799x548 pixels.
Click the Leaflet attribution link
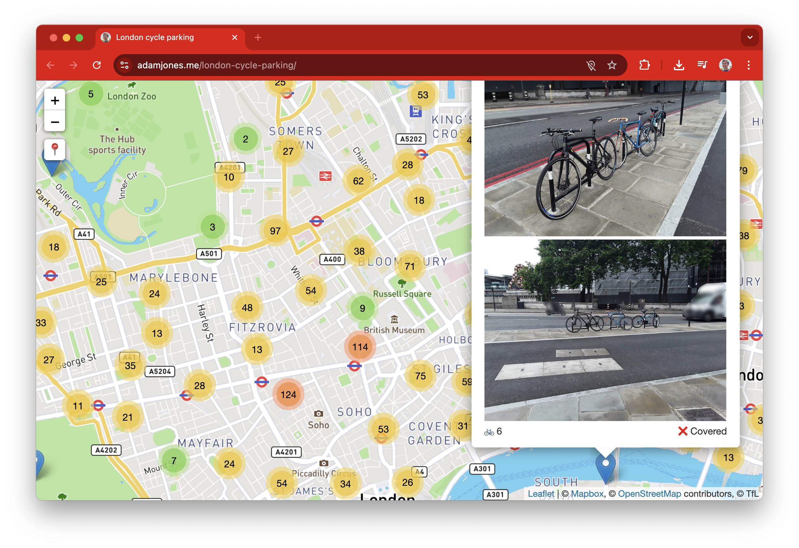pyautogui.click(x=541, y=494)
